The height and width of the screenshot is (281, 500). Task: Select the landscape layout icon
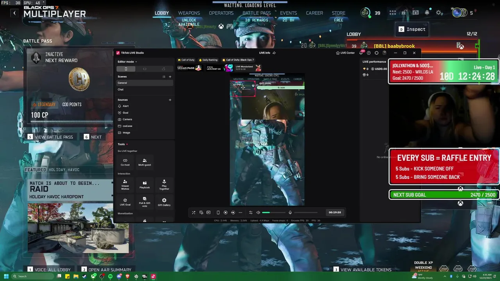(x=145, y=69)
